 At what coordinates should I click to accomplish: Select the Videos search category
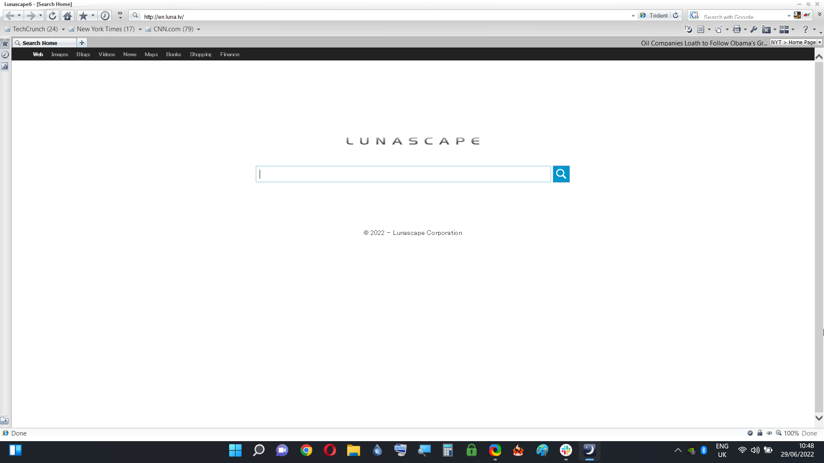click(x=107, y=54)
